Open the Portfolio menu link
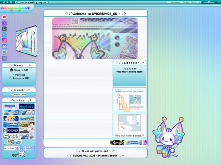The width and height of the screenshot is (221, 165). (x=19, y=75)
